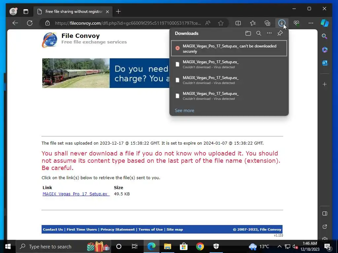Viewport: 338px width, 253px height.
Task: Open Edge Settings and more menu
Action: pos(311,23)
